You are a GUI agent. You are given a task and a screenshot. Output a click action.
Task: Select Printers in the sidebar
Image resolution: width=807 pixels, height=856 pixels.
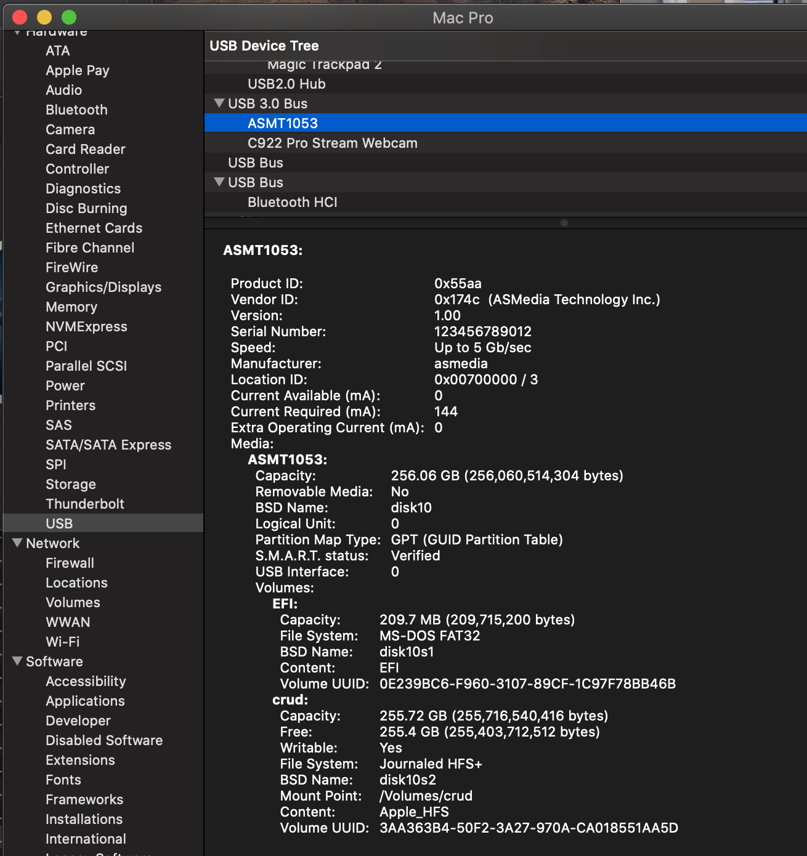(x=71, y=405)
